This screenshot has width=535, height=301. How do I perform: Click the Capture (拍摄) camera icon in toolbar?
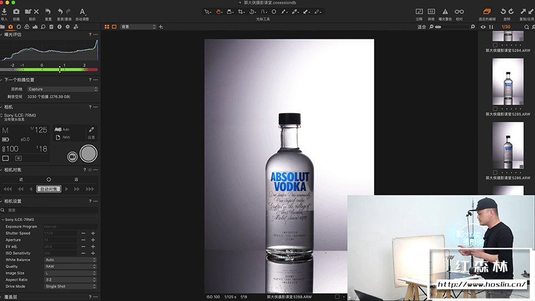[x=16, y=11]
